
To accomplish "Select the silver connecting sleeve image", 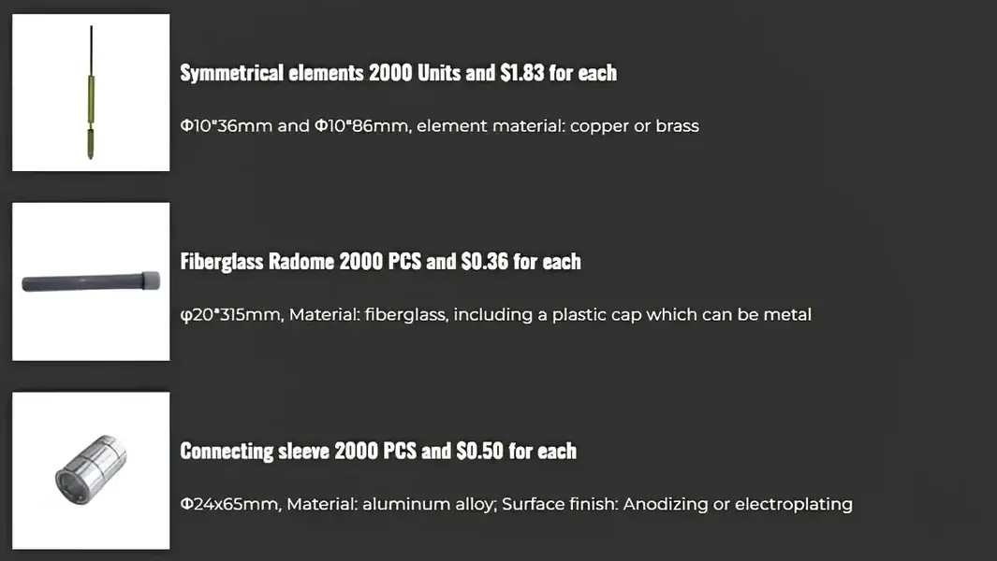I will (x=91, y=470).
